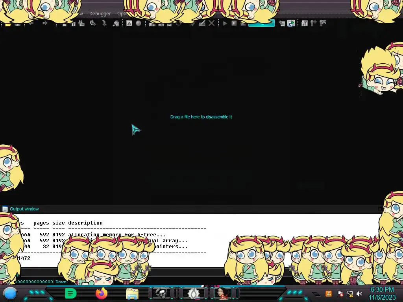Viewport: 403px width, 302px height.
Task: Click the add-breakpoint plus icon
Action: click(x=314, y=23)
